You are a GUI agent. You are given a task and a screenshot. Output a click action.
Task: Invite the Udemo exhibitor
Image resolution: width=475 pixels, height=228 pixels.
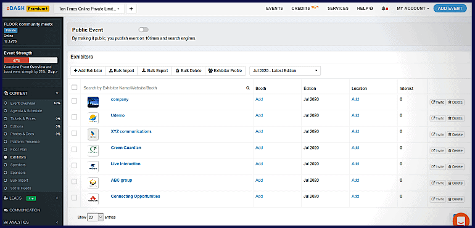[x=437, y=118]
